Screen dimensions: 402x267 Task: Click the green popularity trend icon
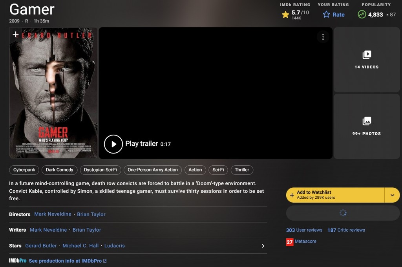362,15
